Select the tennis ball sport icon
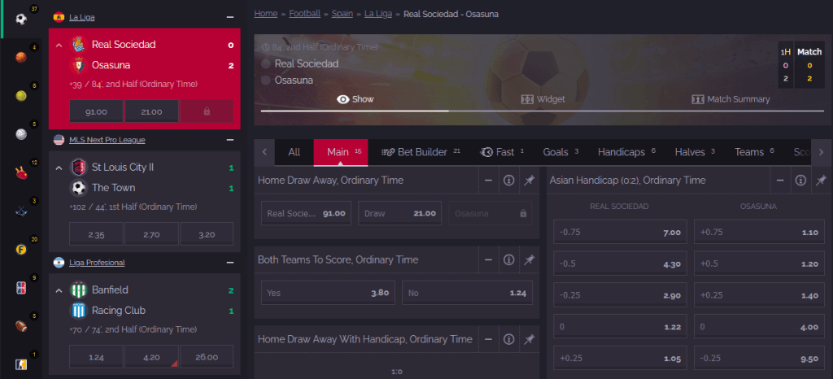 (21, 95)
